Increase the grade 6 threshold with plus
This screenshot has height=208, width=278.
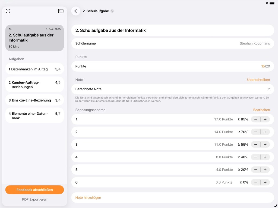click(265, 182)
